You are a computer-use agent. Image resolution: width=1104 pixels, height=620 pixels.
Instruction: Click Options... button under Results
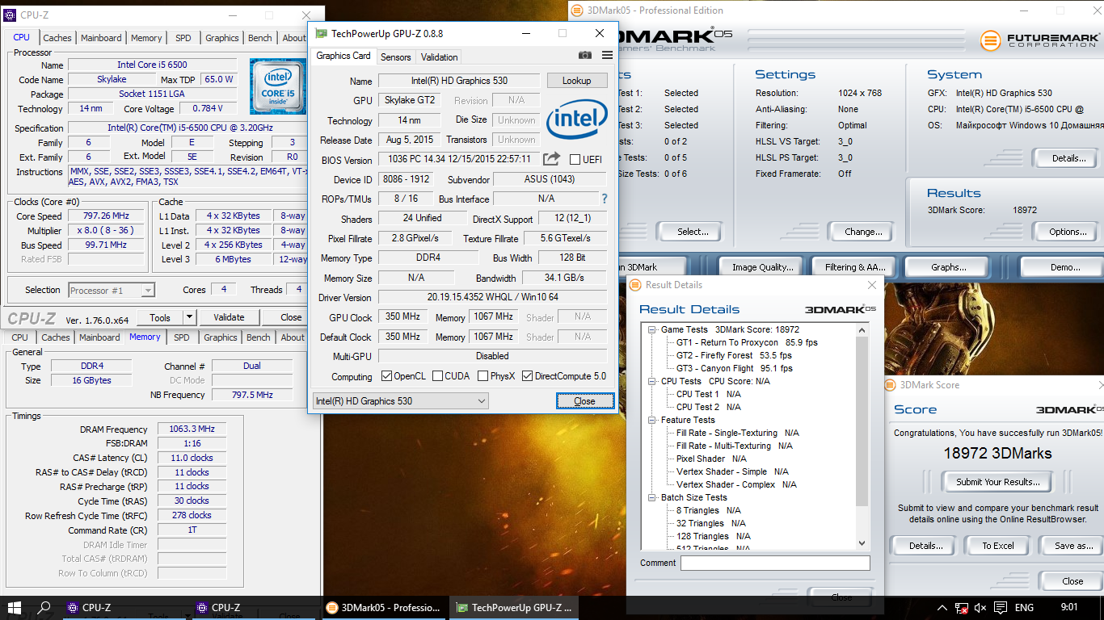[x=1068, y=232]
